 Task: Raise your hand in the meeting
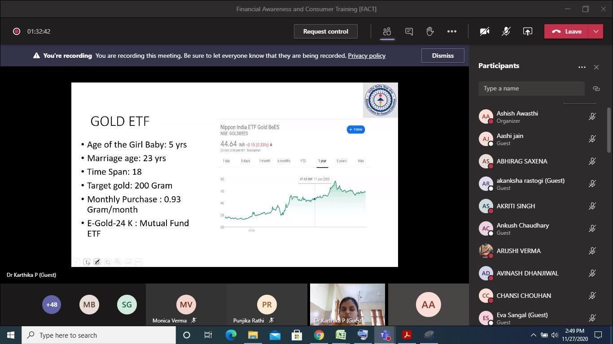tap(430, 31)
